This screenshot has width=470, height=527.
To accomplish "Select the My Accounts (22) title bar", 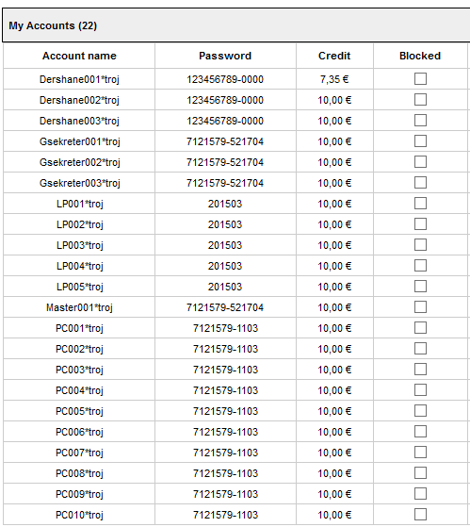I will point(236,25).
